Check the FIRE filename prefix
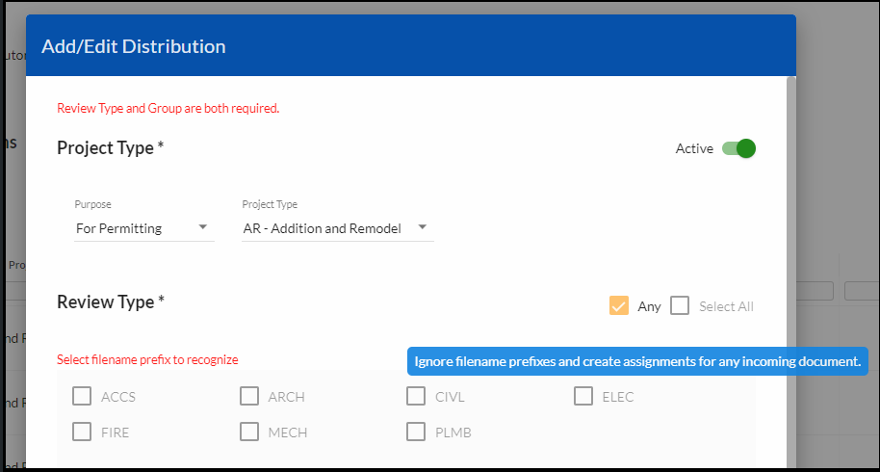Screen dimensions: 880x472 tap(82, 433)
